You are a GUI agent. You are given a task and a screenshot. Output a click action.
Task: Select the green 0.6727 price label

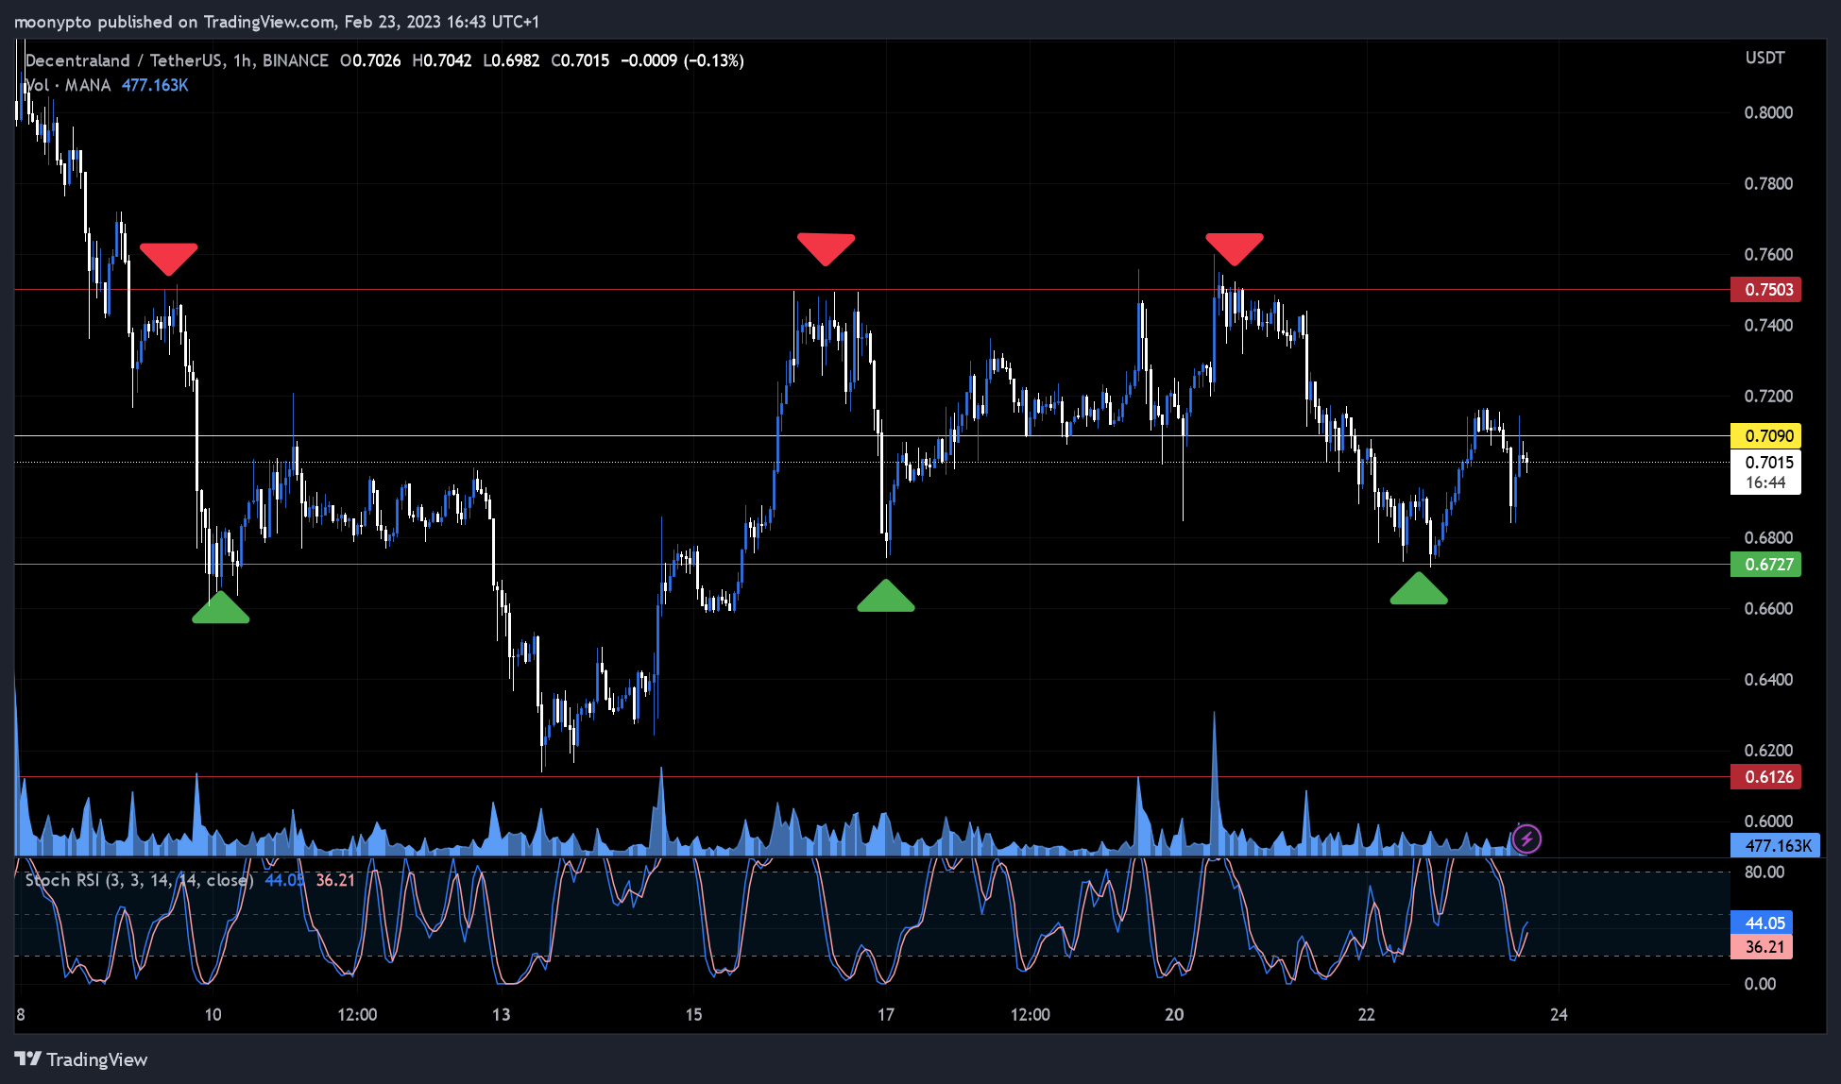point(1765,565)
